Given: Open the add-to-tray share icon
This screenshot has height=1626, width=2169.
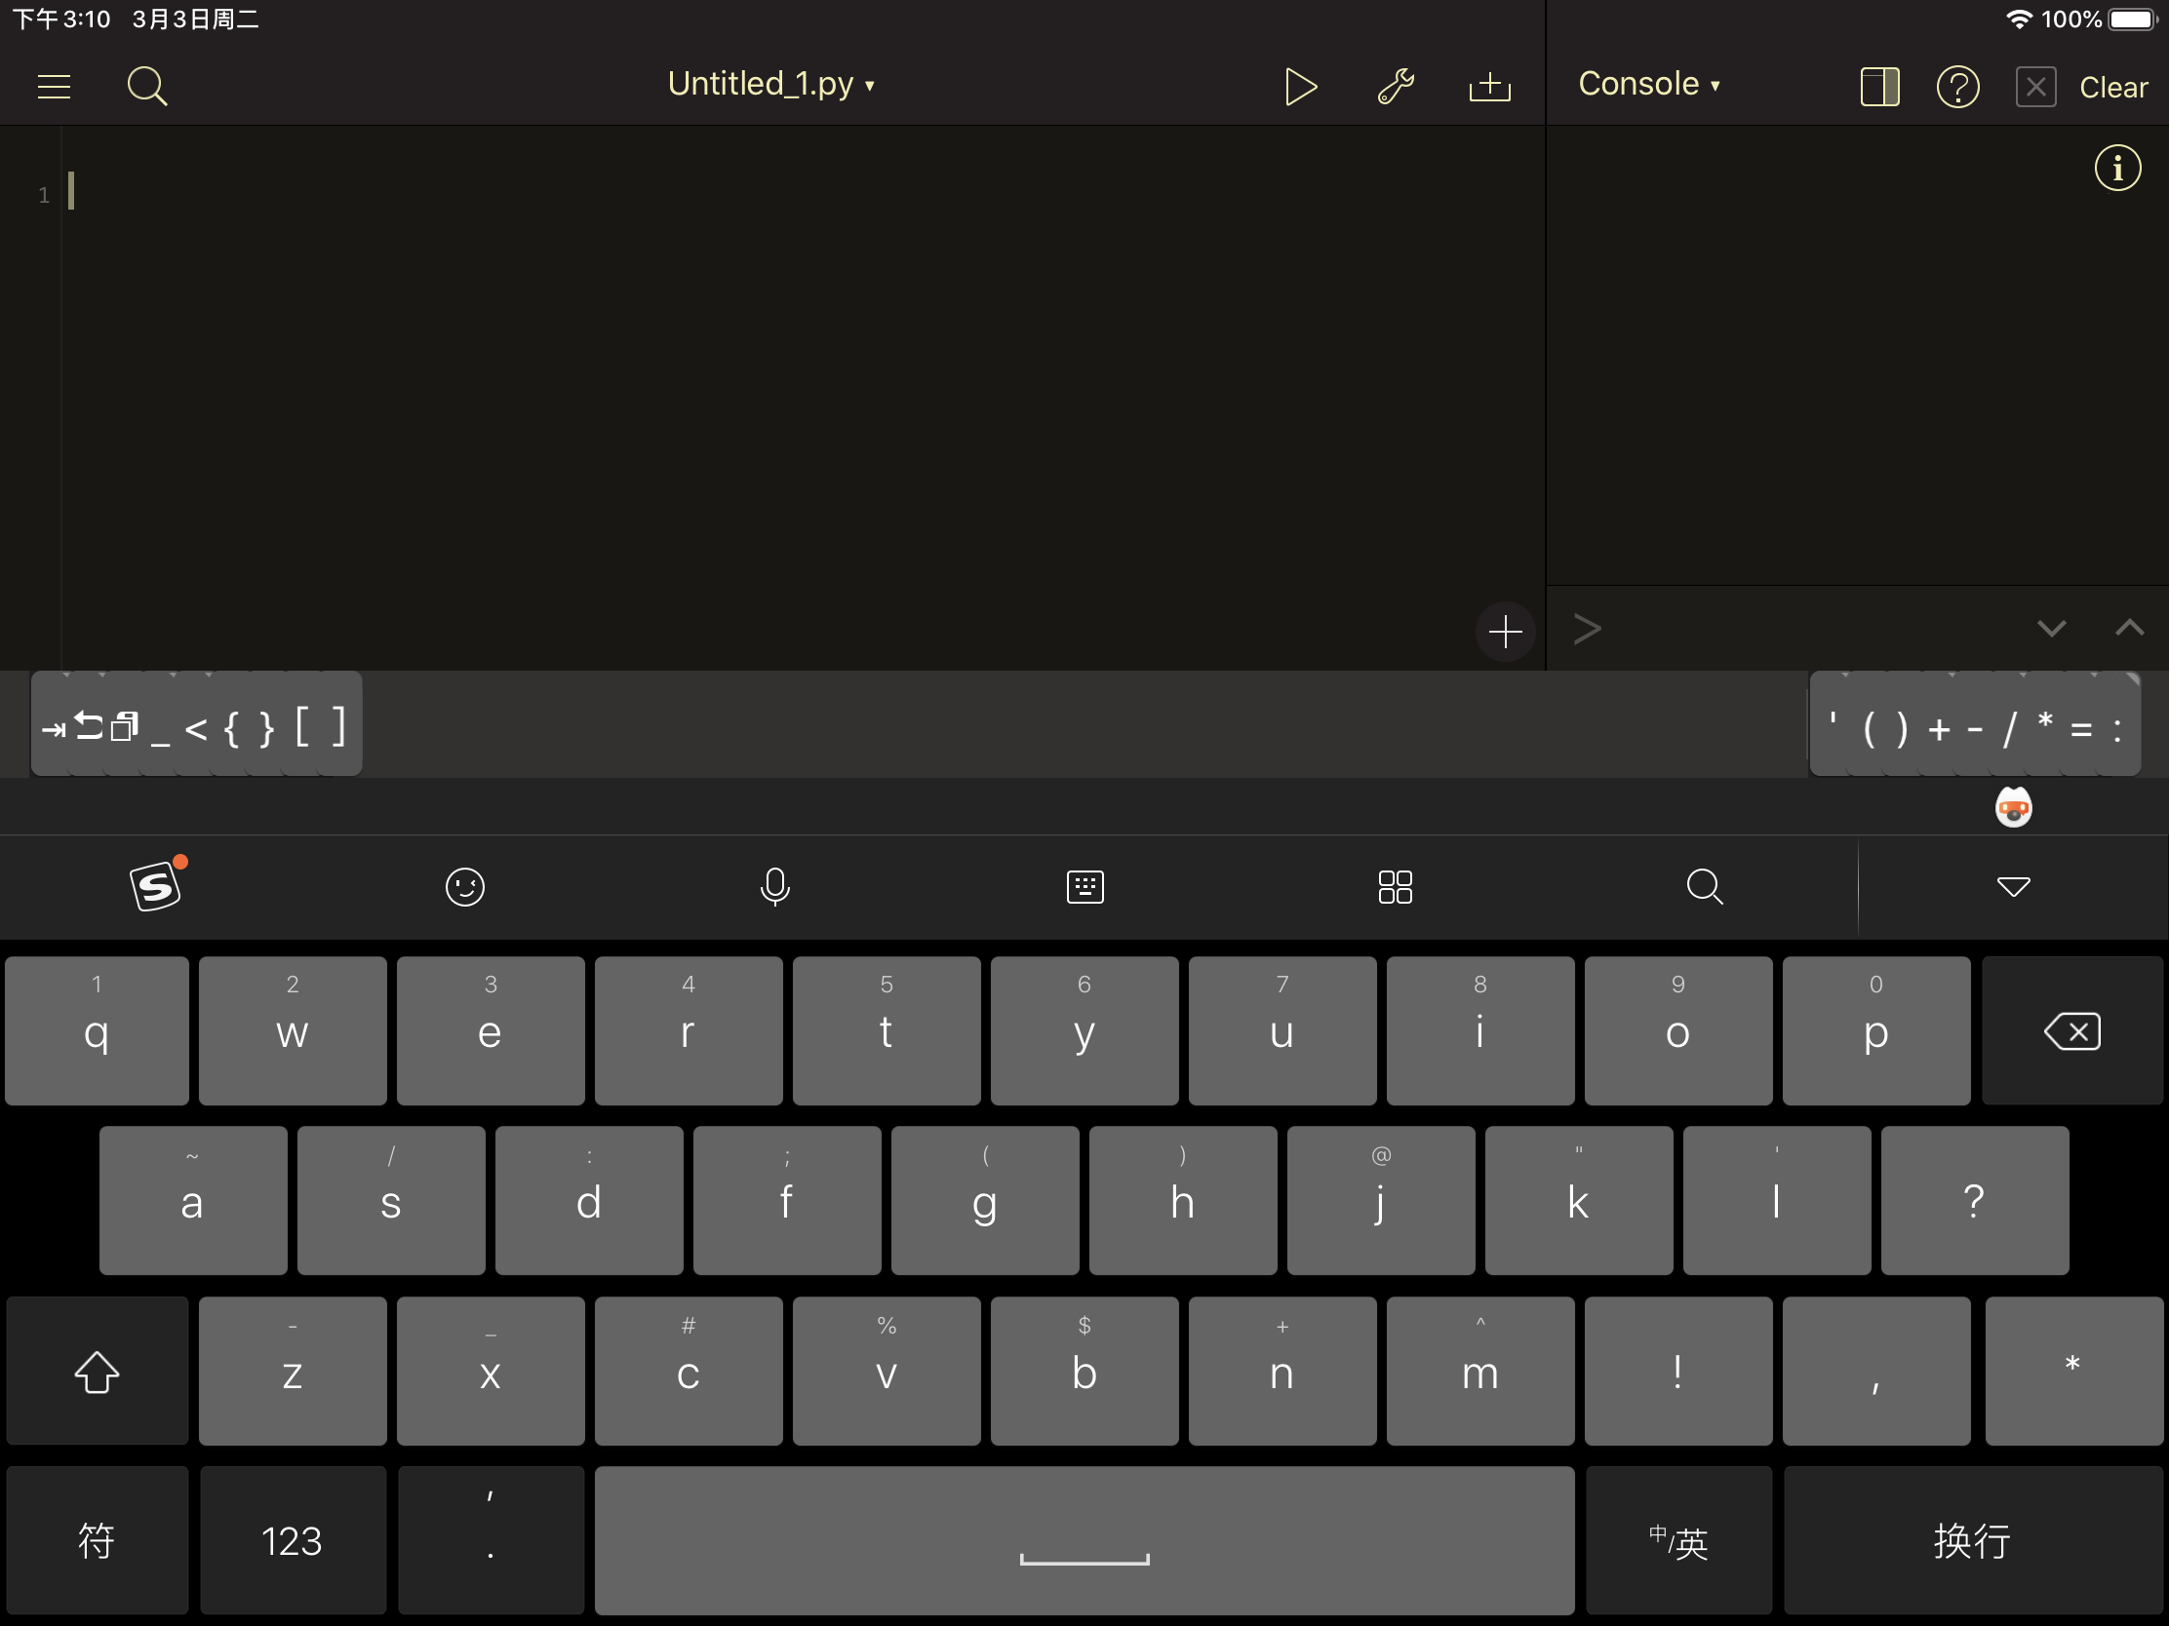Looking at the screenshot, I should 1488,86.
